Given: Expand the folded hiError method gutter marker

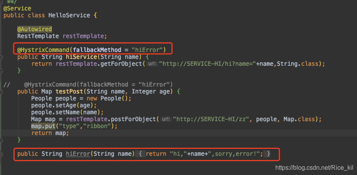Looking at the screenshot, I should (x=1, y=154).
